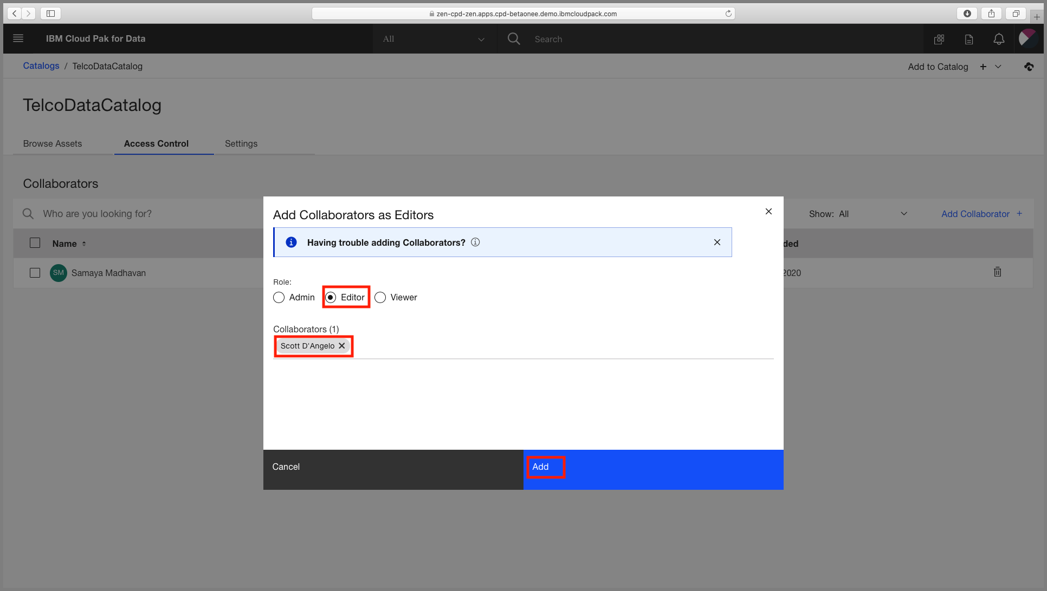
Task: Follow the Catalogs breadcrumb link
Action: [x=41, y=65]
